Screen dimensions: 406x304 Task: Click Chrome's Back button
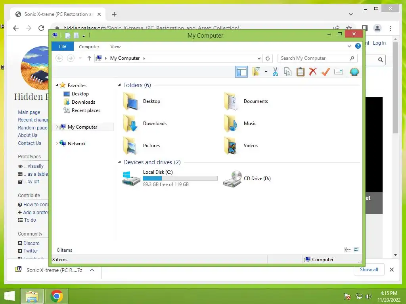[x=16, y=28]
